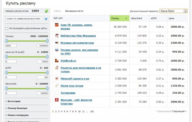Open the Игровые автосимуляторы link

77,43
